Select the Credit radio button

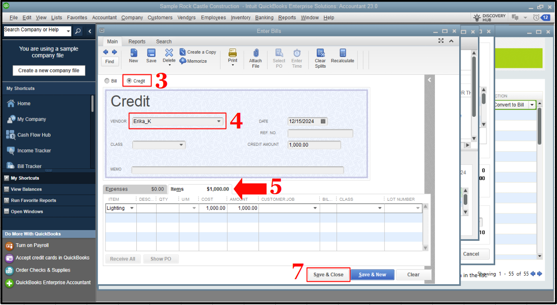pos(129,81)
